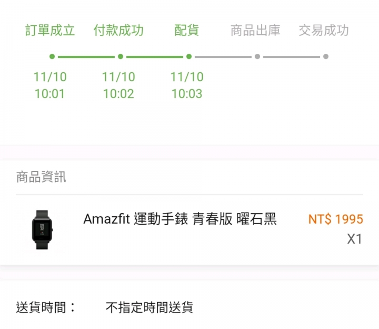
Task: Click the 不指定時間送貨 delivery option text
Action: pyautogui.click(x=149, y=307)
